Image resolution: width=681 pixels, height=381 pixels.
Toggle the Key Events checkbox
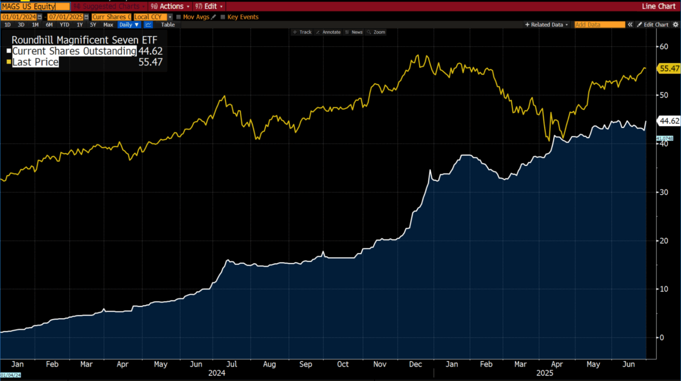click(x=223, y=17)
